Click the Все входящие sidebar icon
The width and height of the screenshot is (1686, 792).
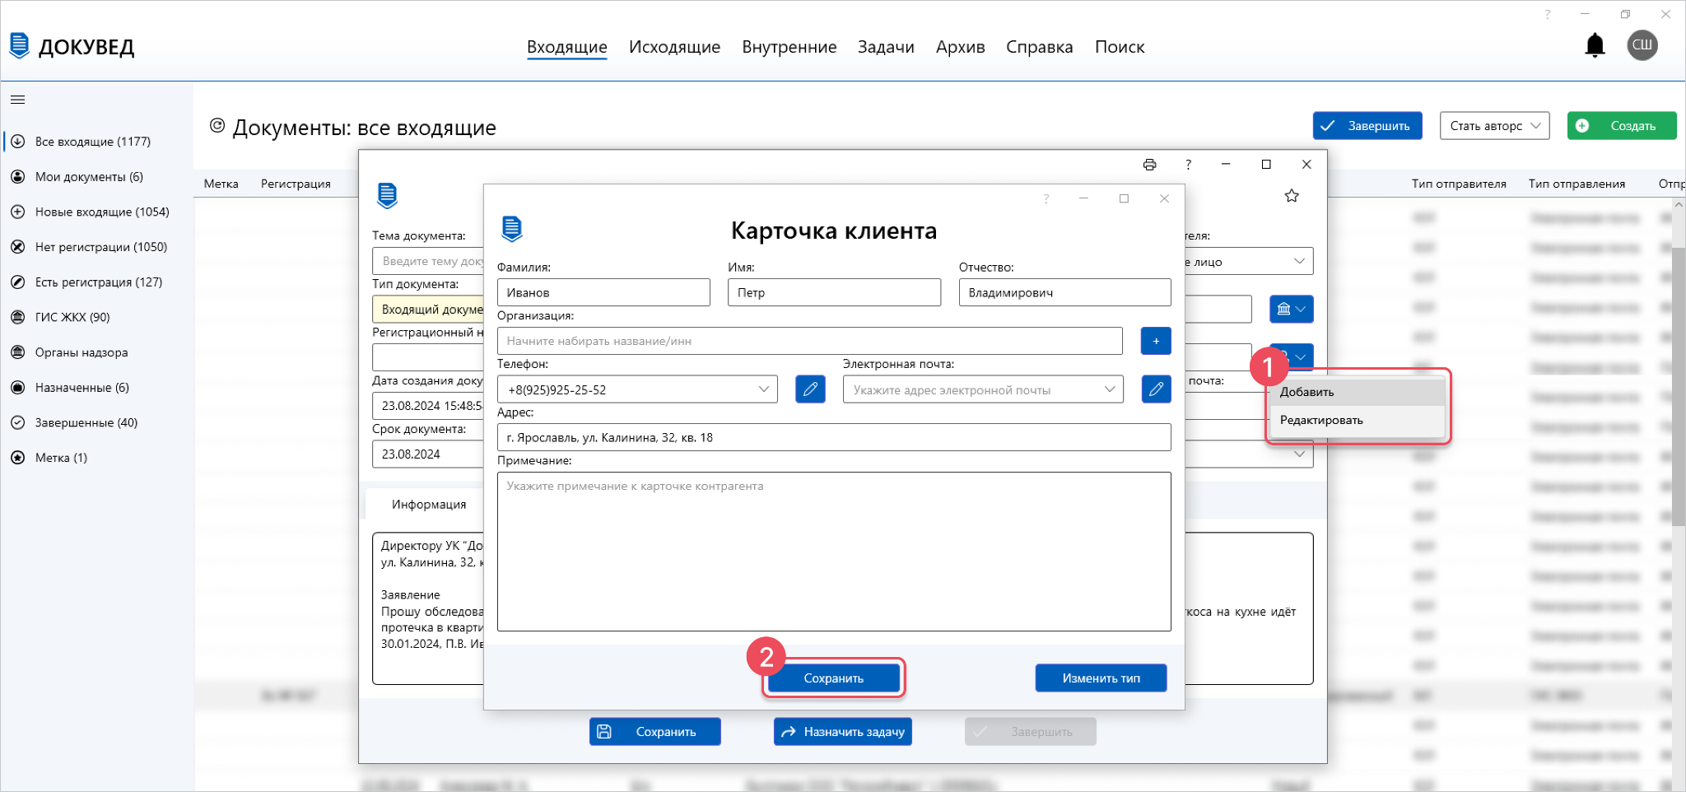point(17,142)
